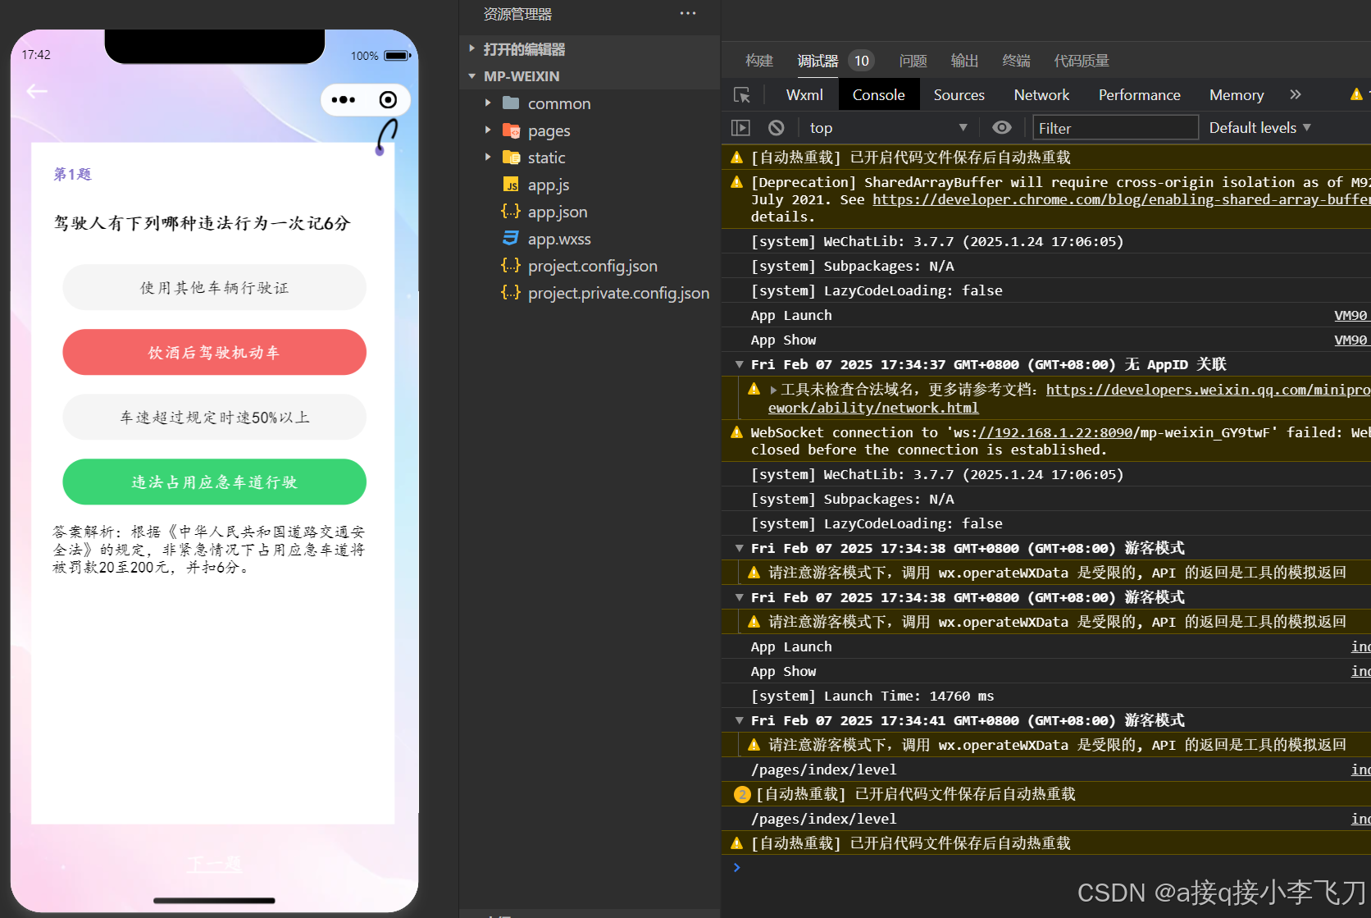The width and height of the screenshot is (1371, 918).
Task: Go back using the simulator back arrow
Action: pyautogui.click(x=37, y=91)
